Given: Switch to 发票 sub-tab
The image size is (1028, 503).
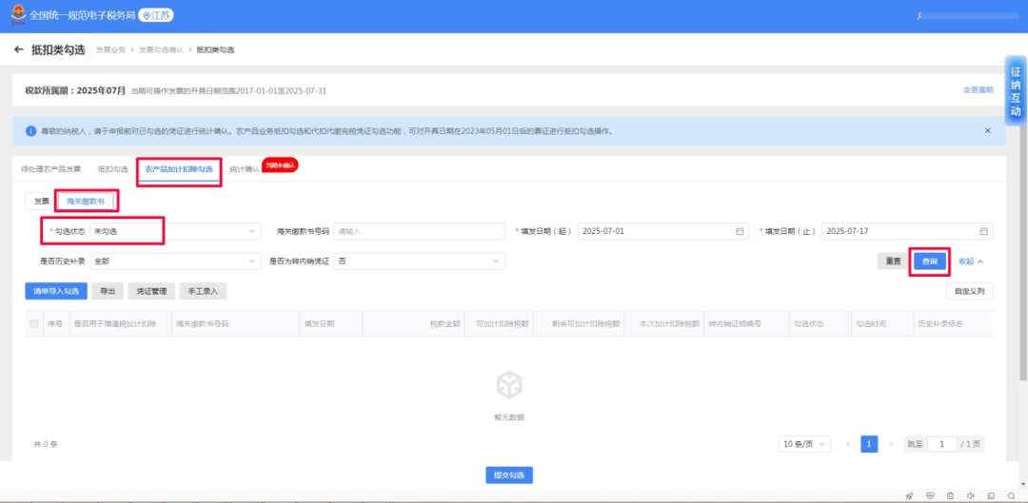Looking at the screenshot, I should pyautogui.click(x=41, y=201).
